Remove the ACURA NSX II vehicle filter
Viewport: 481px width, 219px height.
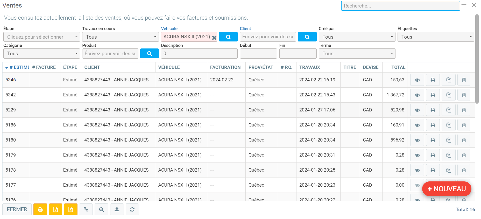(214, 38)
